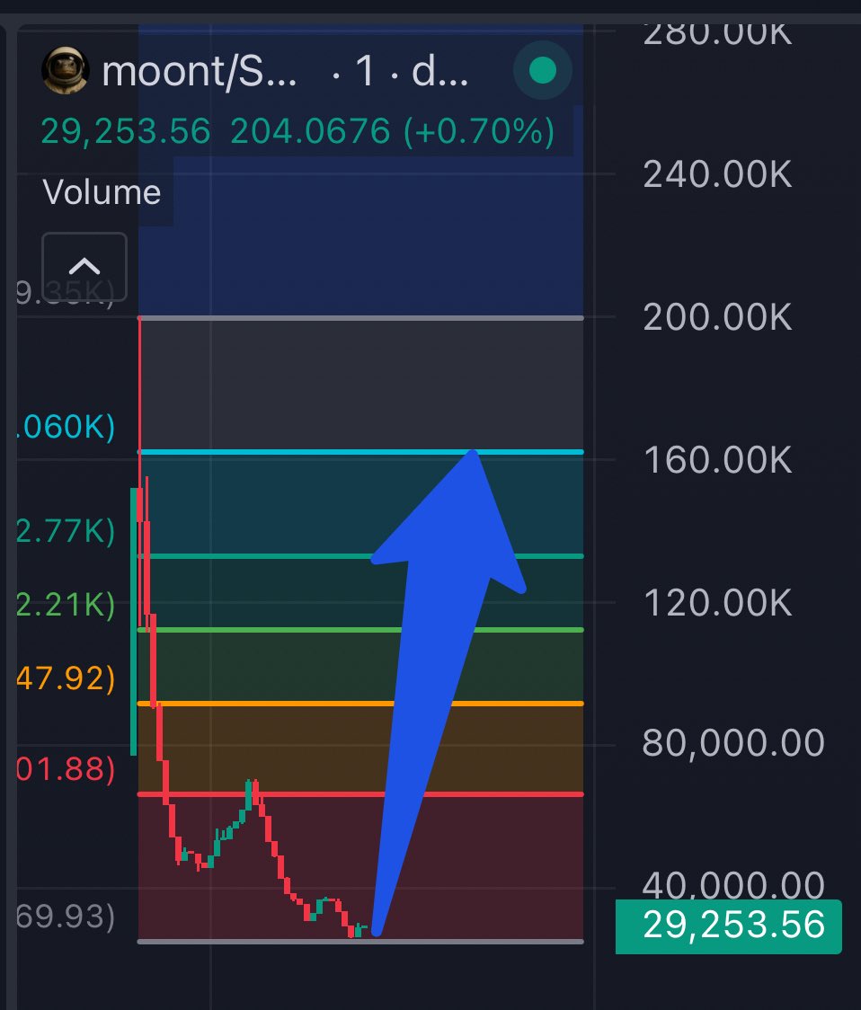Click the gray 69.93) level label
The width and height of the screenshot is (861, 1010).
[66, 917]
